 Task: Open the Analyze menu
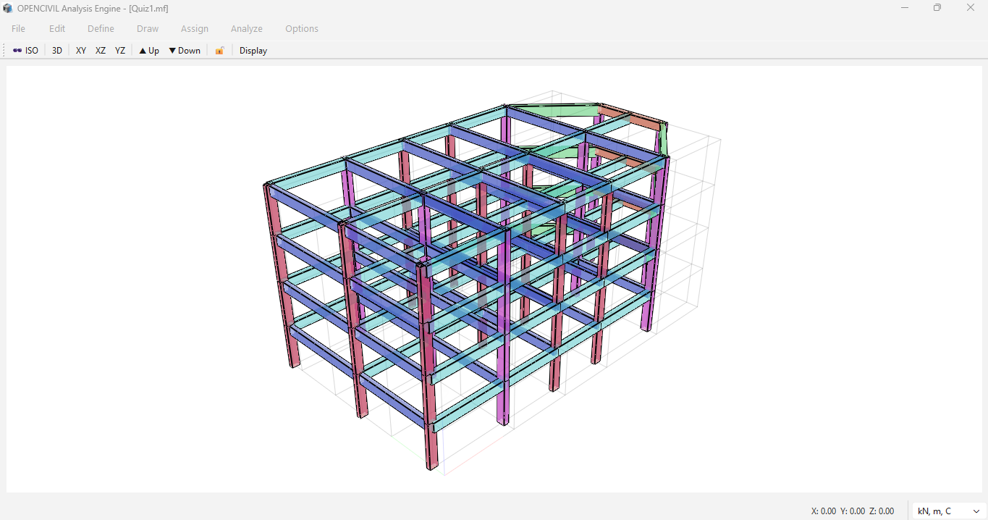pyautogui.click(x=247, y=29)
